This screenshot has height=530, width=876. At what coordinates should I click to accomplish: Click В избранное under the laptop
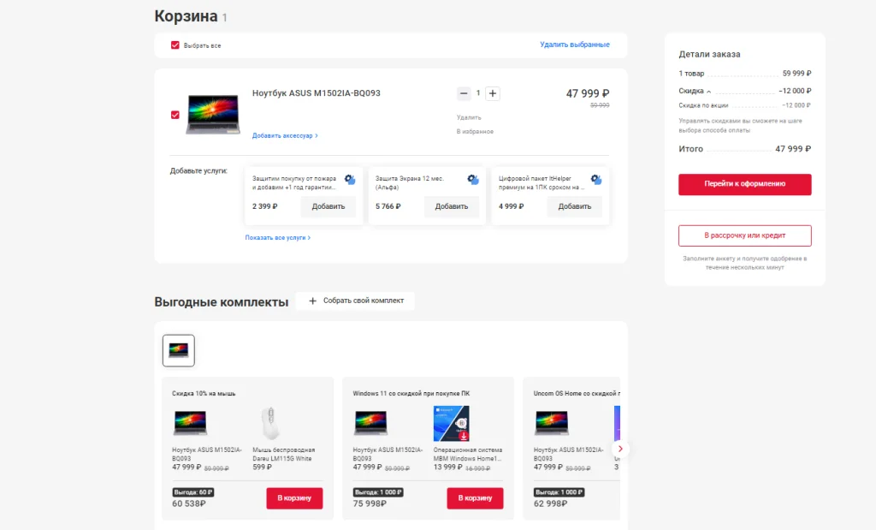click(475, 132)
